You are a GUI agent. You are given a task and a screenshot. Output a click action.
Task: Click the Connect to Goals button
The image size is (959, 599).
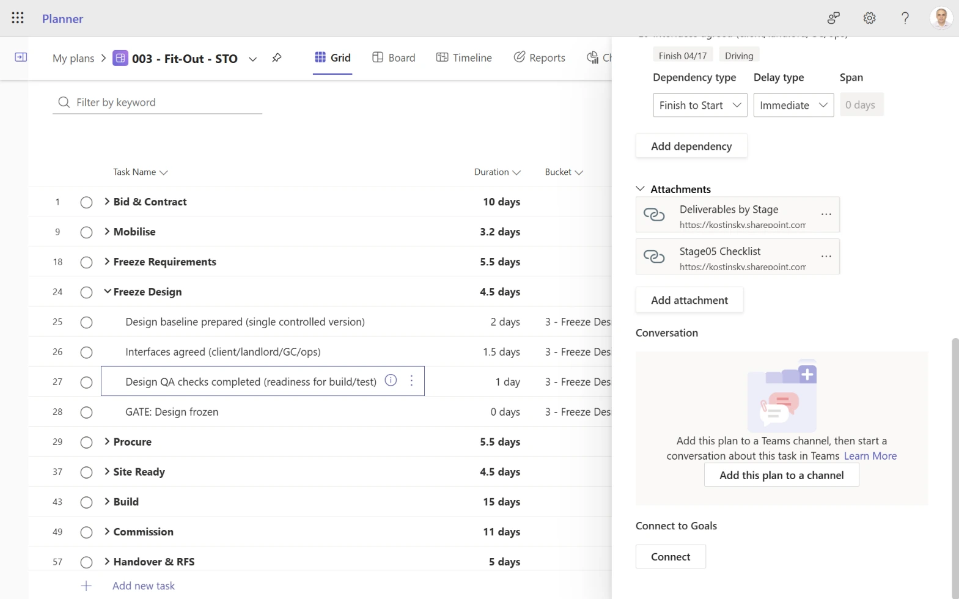[x=671, y=557]
